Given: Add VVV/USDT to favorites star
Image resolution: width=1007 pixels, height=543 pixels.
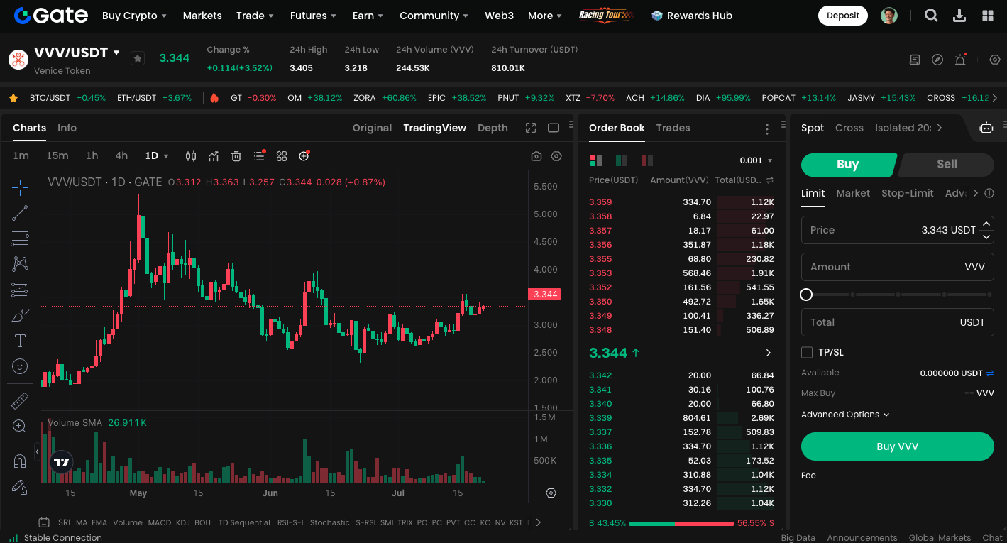Looking at the screenshot, I should 138,58.
